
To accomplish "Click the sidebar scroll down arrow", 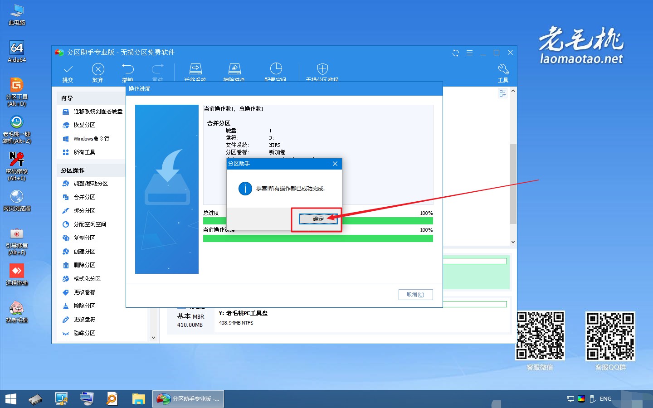I will point(153,337).
